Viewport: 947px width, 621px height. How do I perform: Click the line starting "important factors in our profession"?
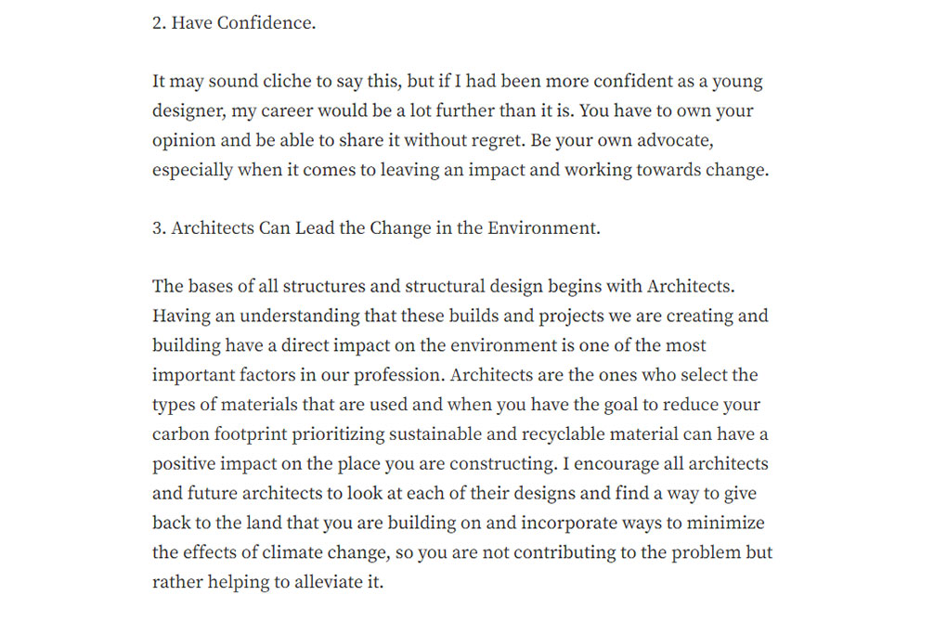tap(455, 375)
